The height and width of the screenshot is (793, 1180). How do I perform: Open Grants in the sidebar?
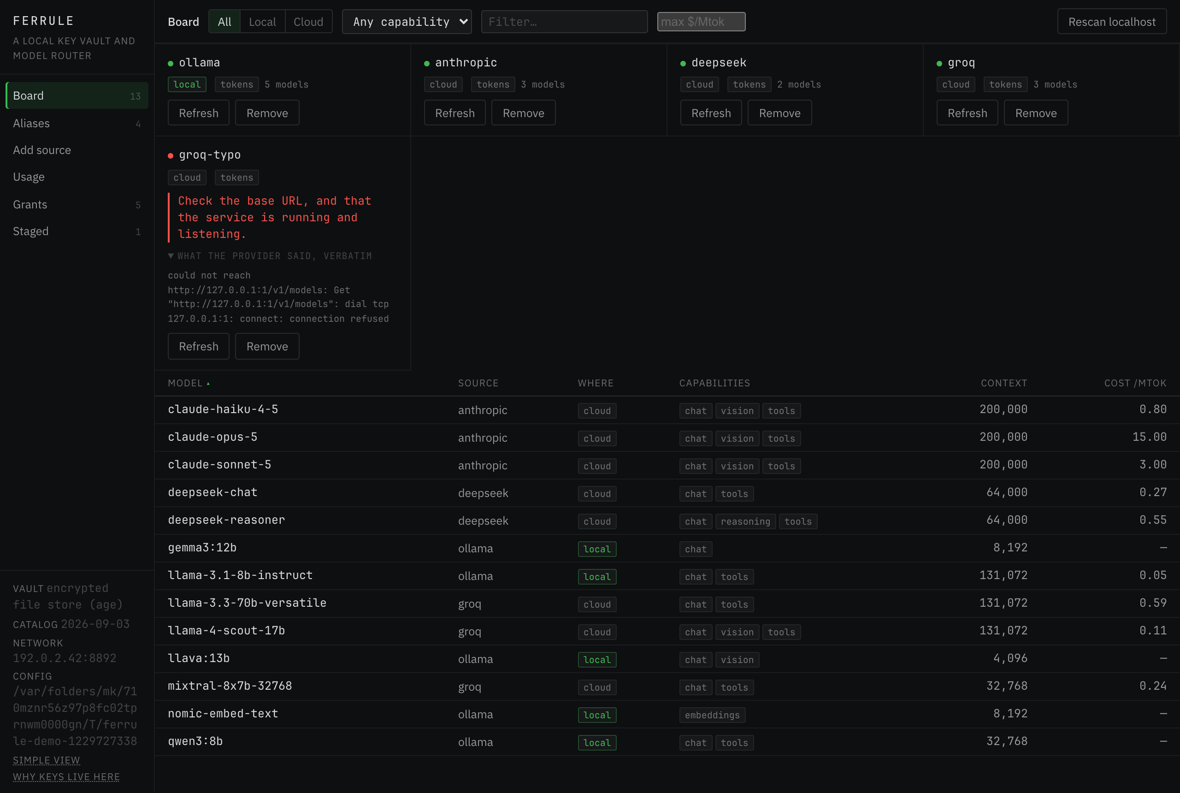77,204
